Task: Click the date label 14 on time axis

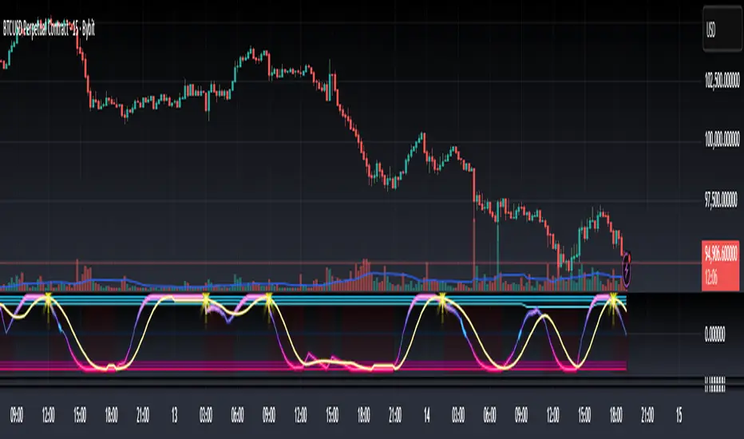Action: tap(426, 415)
